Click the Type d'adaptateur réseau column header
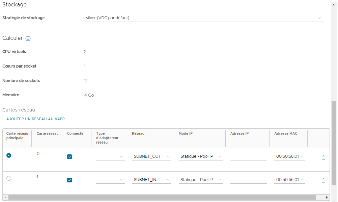Screen dimensions: 338x202 pyautogui.click(x=107, y=138)
